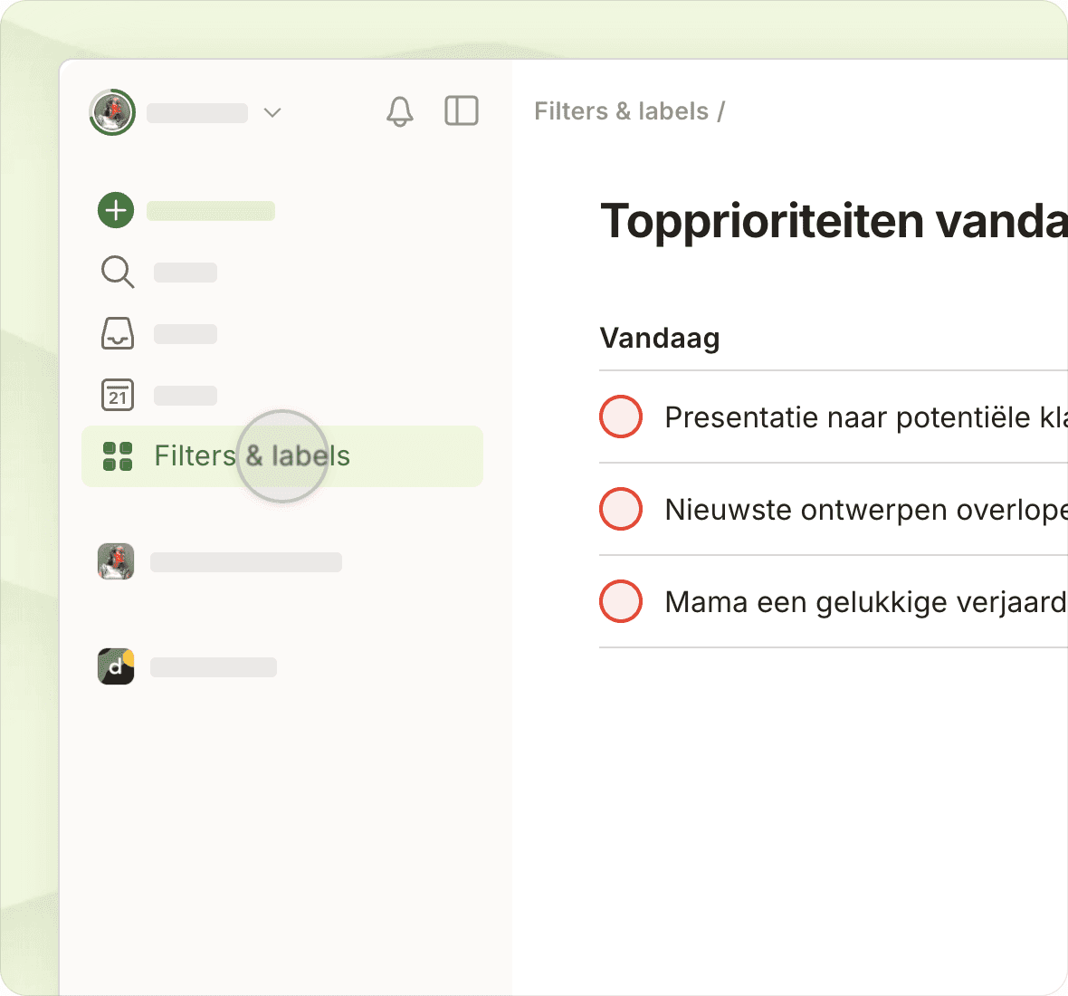Image resolution: width=1068 pixels, height=996 pixels.
Task: Open the Inbox tray icon
Action: (x=117, y=333)
